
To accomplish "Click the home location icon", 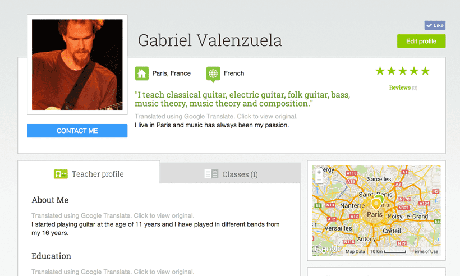I will (141, 73).
